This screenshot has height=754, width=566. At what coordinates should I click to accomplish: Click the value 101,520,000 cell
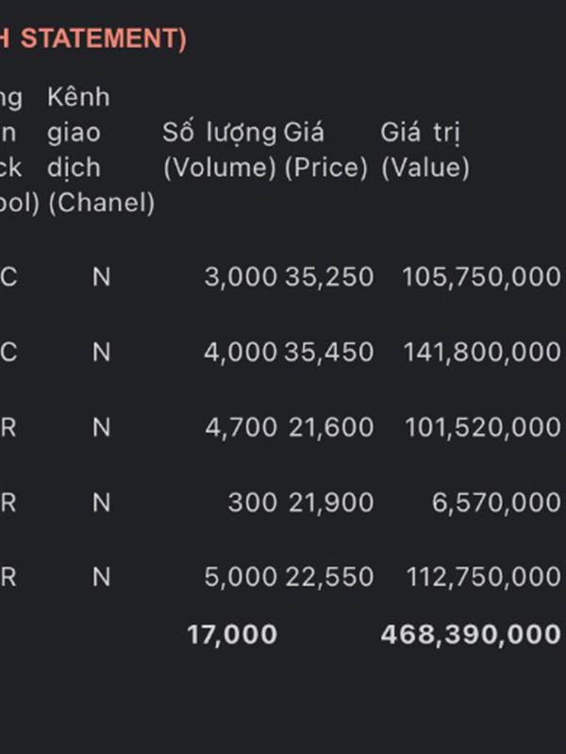click(x=483, y=428)
